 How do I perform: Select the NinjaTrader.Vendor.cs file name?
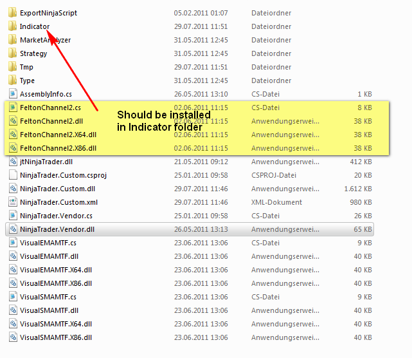[56, 216]
